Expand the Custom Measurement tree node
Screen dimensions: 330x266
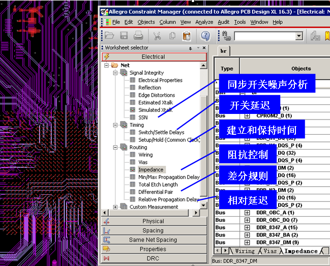[x=115, y=207]
